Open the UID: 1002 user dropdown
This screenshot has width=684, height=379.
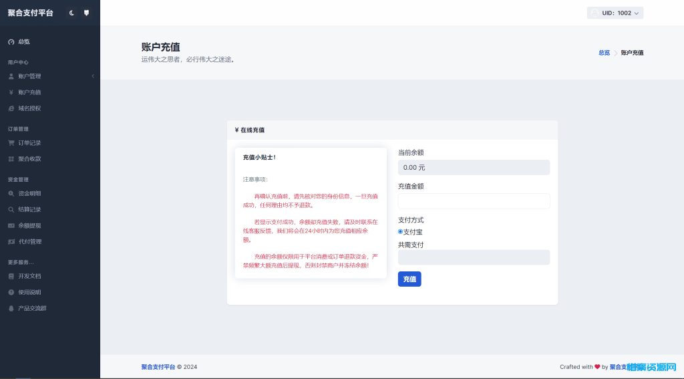pyautogui.click(x=615, y=13)
